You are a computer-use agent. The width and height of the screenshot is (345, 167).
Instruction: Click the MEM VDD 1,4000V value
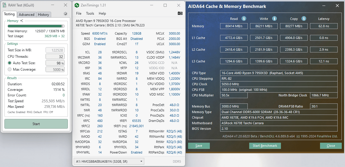[174, 73]
